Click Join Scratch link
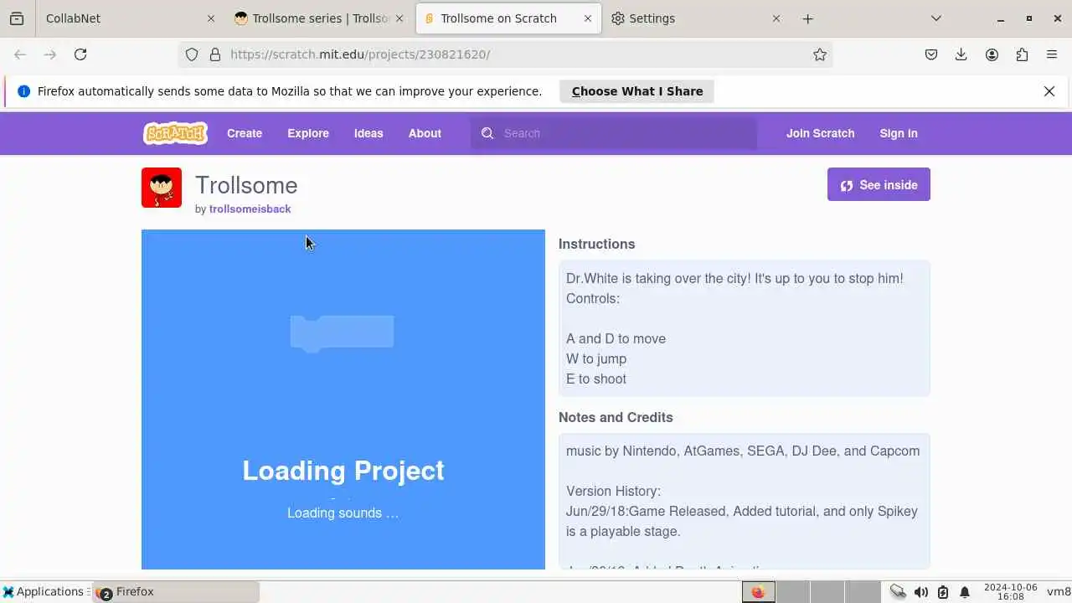Viewport: 1072px width, 603px height. point(820,133)
